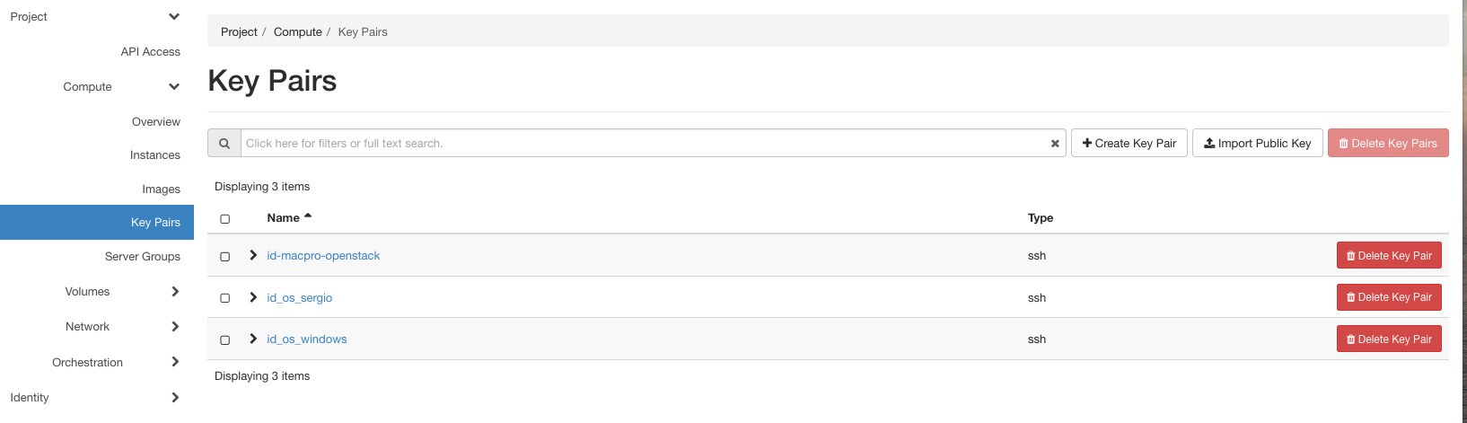Check the id_os_windows row checkbox
This screenshot has width=1467, height=423.
225,340
